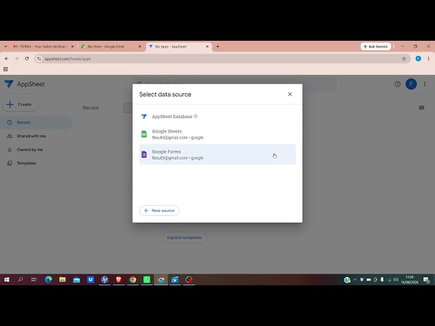Open the notifications center icon
435x326 pixels.
(426, 280)
